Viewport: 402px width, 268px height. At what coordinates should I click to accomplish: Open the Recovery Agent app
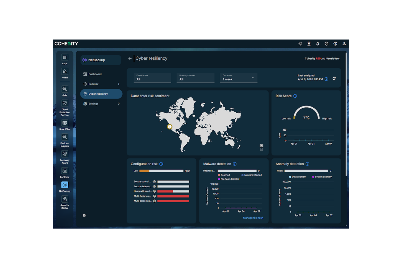pyautogui.click(x=65, y=154)
